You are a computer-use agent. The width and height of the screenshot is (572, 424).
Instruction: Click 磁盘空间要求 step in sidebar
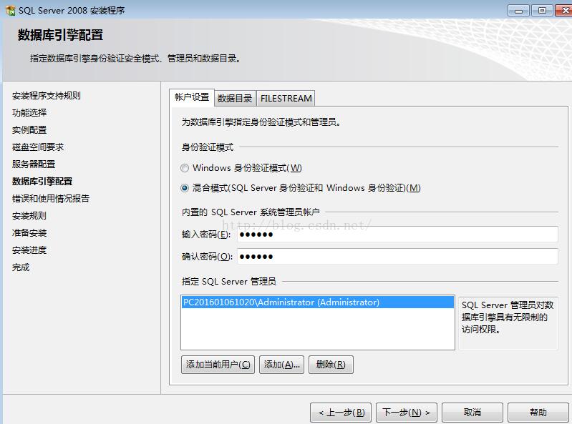pos(38,147)
